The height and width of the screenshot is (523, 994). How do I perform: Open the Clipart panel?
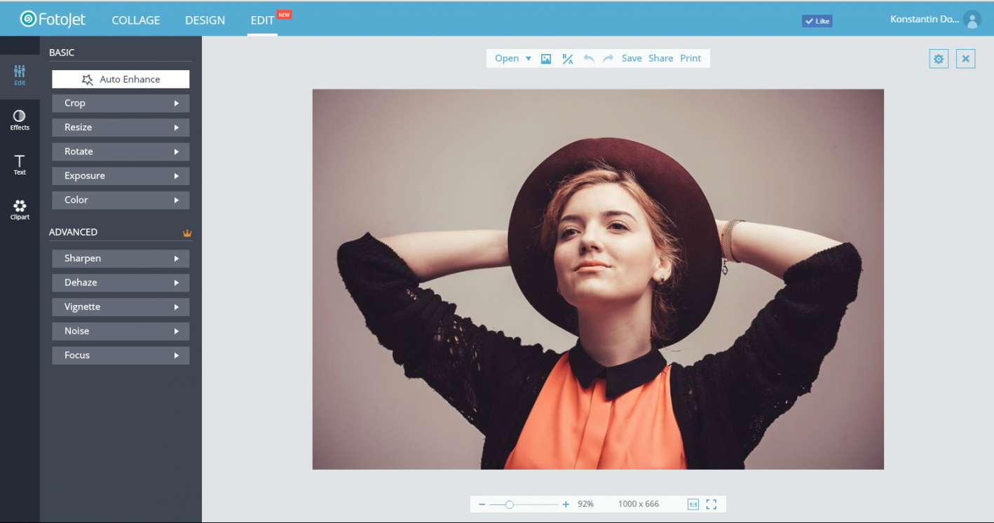pos(20,210)
